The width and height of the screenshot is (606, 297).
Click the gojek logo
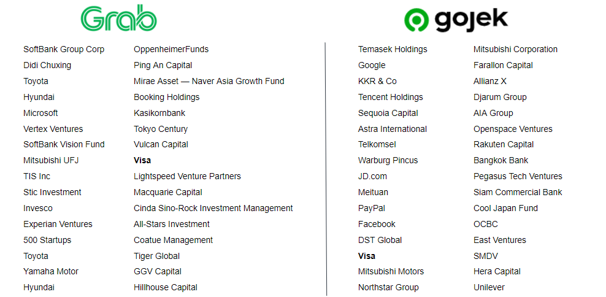(456, 20)
